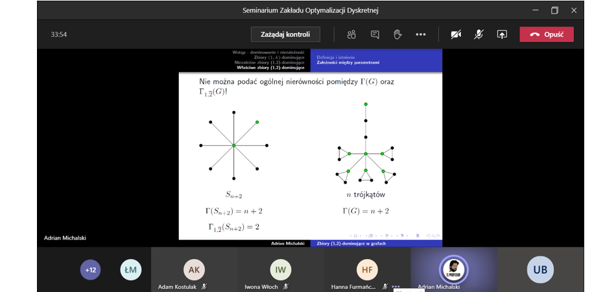
Task: Select the UB participant avatar
Action: (x=540, y=269)
